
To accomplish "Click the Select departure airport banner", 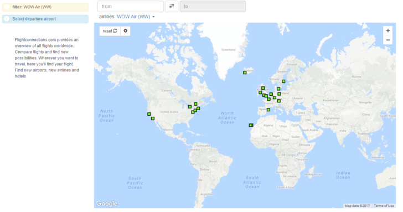I will pos(45,19).
